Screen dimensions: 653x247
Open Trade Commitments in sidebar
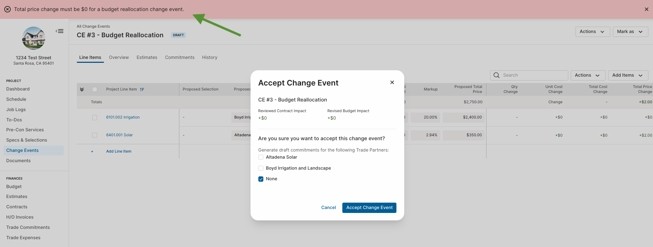click(x=28, y=227)
